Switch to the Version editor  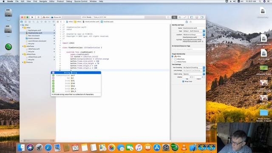185,17
